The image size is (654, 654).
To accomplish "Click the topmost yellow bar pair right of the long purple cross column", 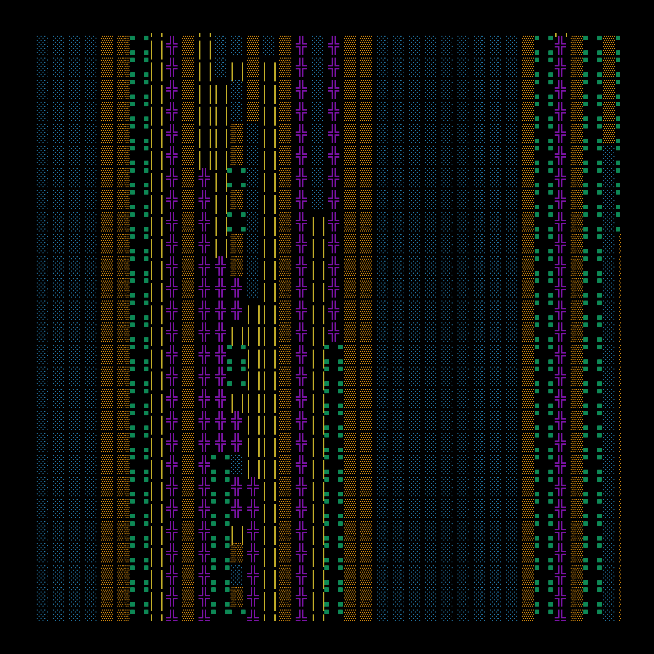I will tap(318, 226).
